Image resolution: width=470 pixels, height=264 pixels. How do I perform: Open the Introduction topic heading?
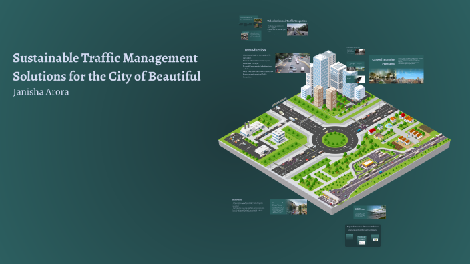click(x=255, y=50)
